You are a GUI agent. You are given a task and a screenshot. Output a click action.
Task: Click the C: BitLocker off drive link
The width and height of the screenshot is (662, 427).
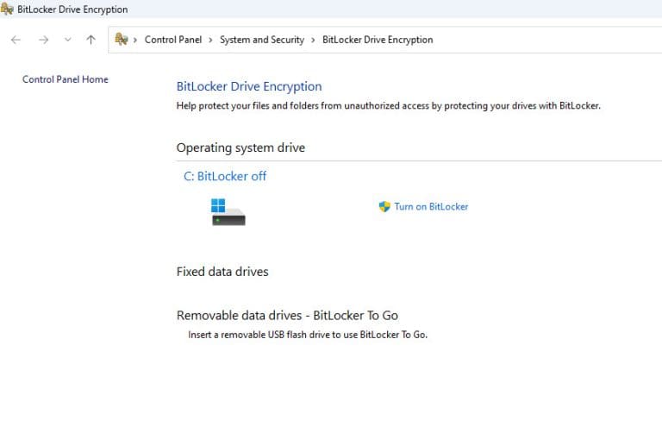[x=225, y=176]
